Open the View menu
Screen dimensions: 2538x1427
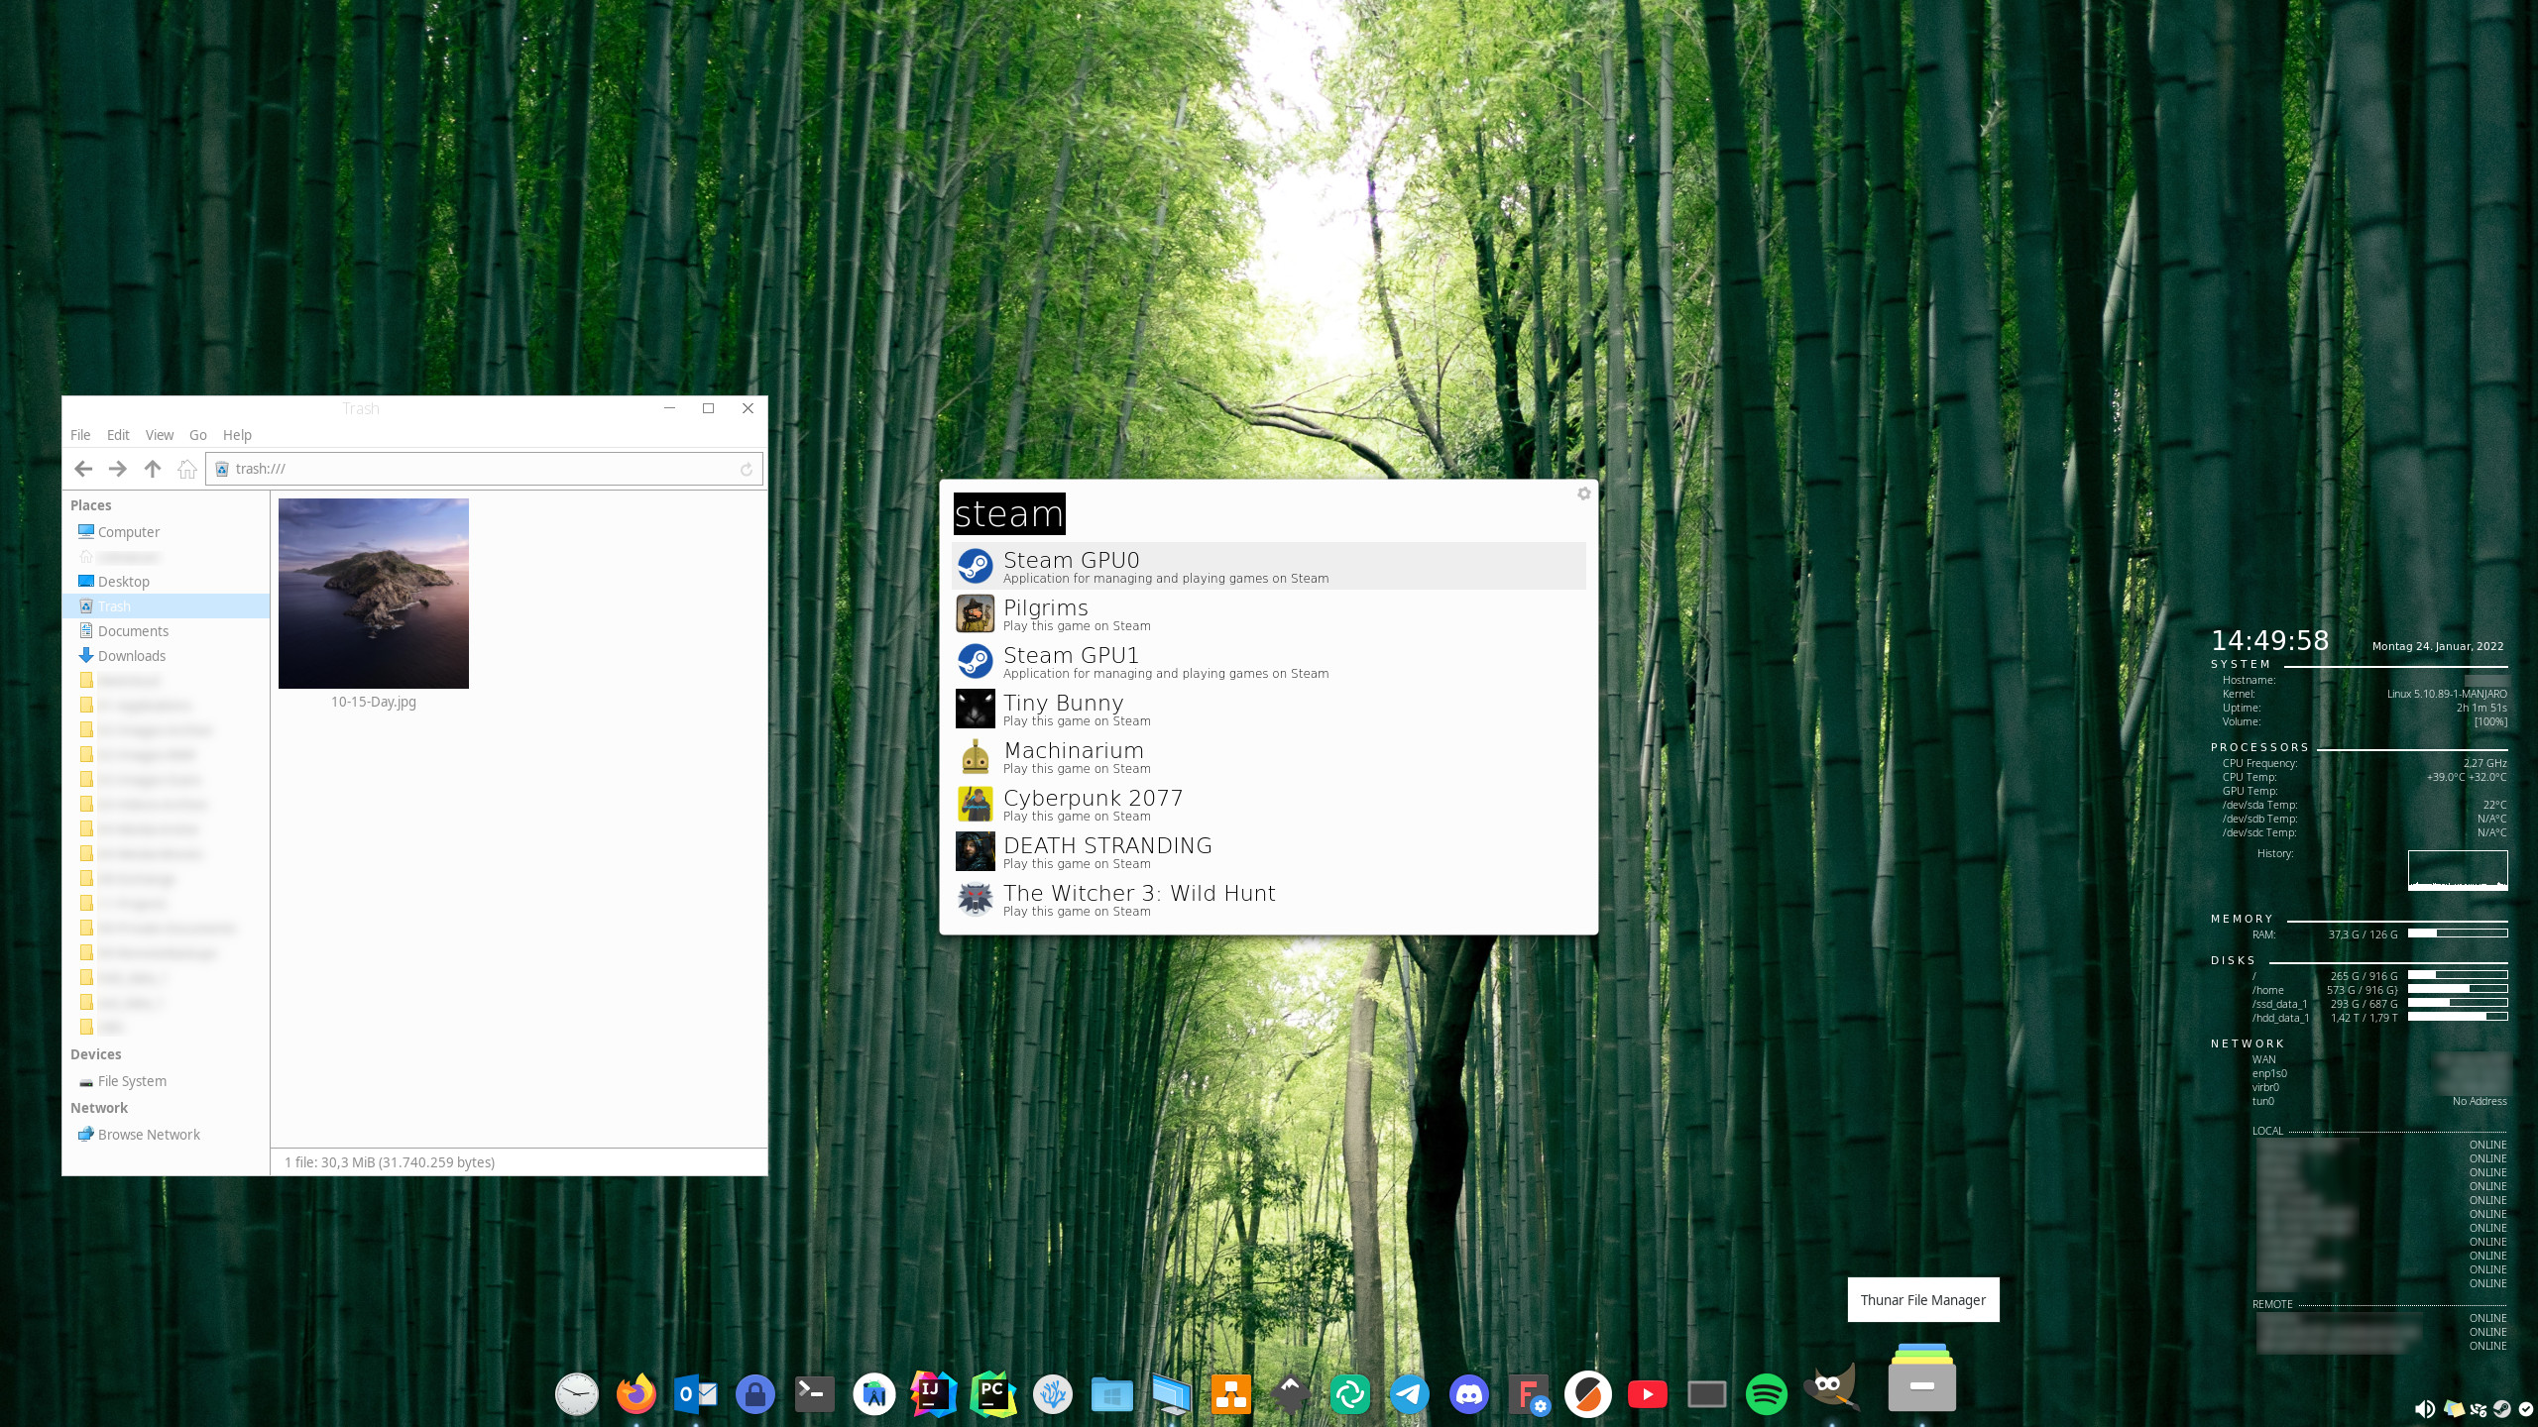click(x=159, y=435)
